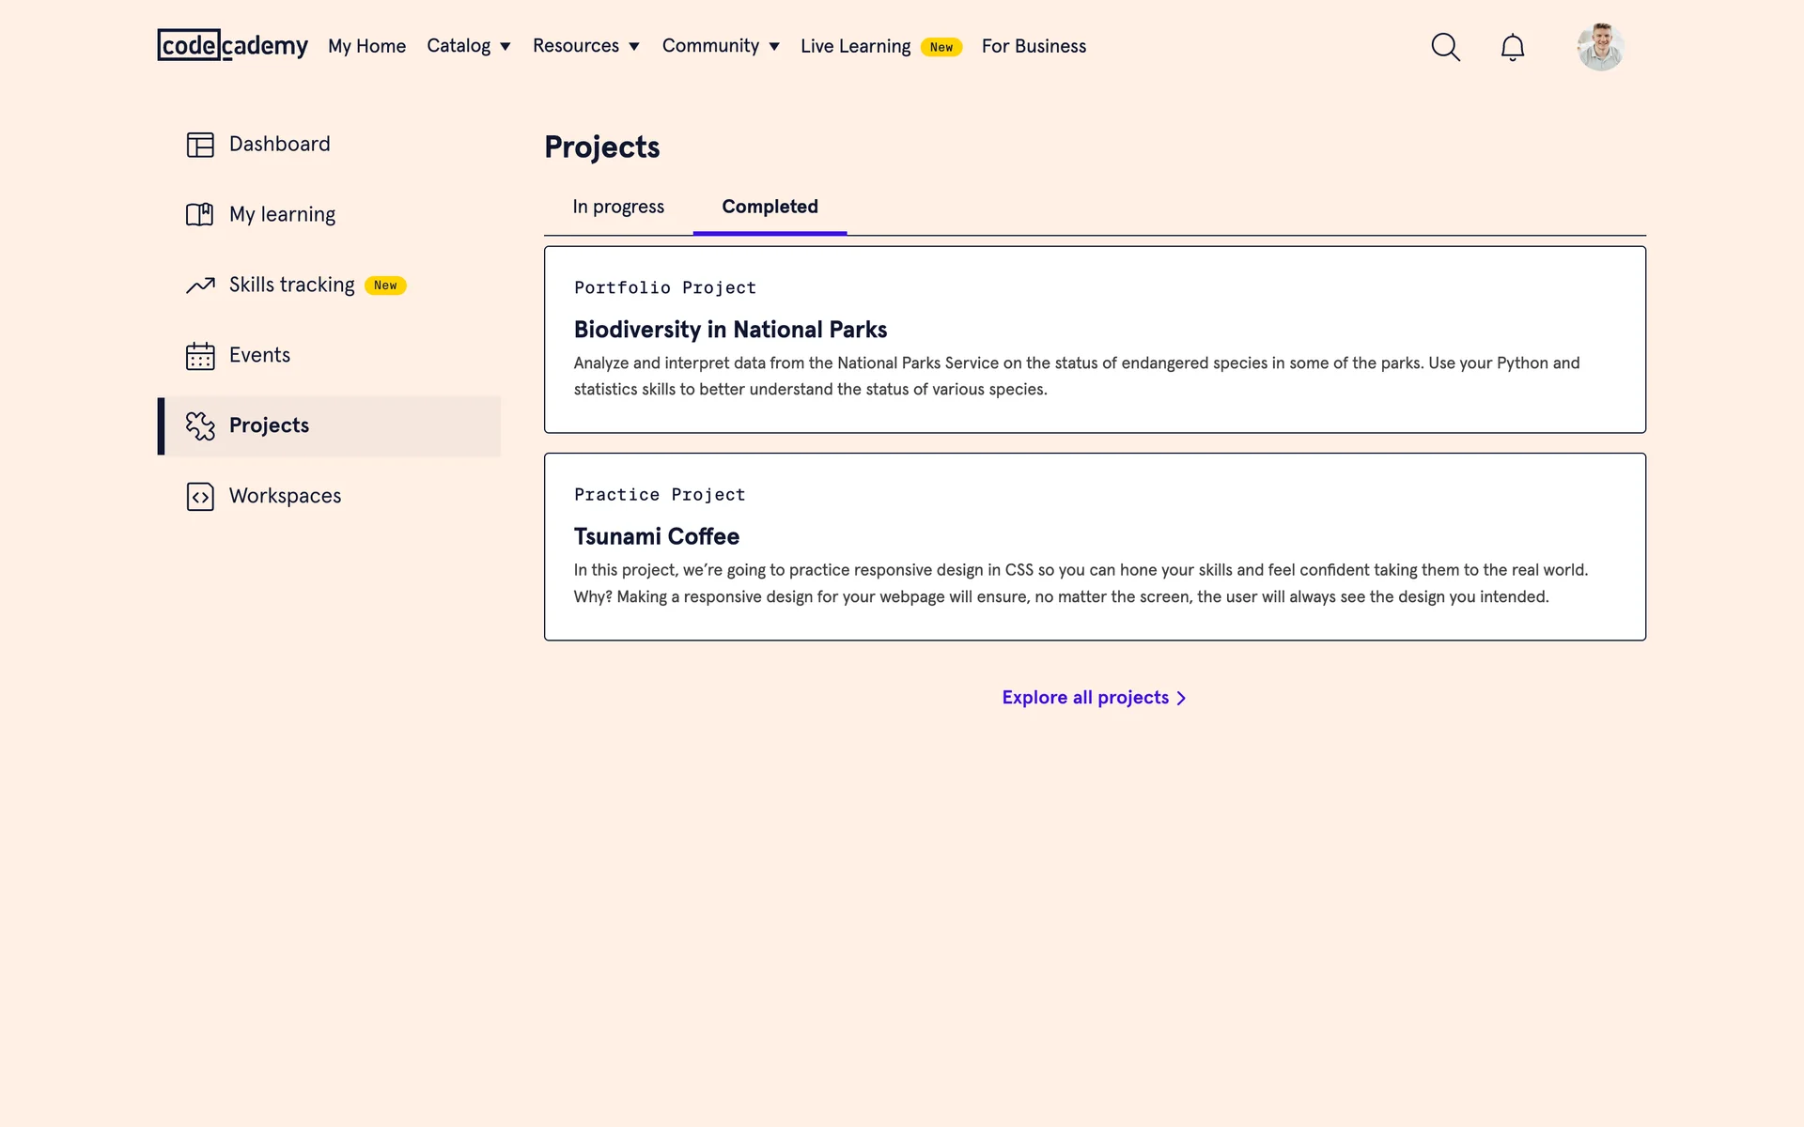Viewport: 1804px width, 1127px height.
Task: Click the Projects puzzle icon
Action: tap(200, 426)
